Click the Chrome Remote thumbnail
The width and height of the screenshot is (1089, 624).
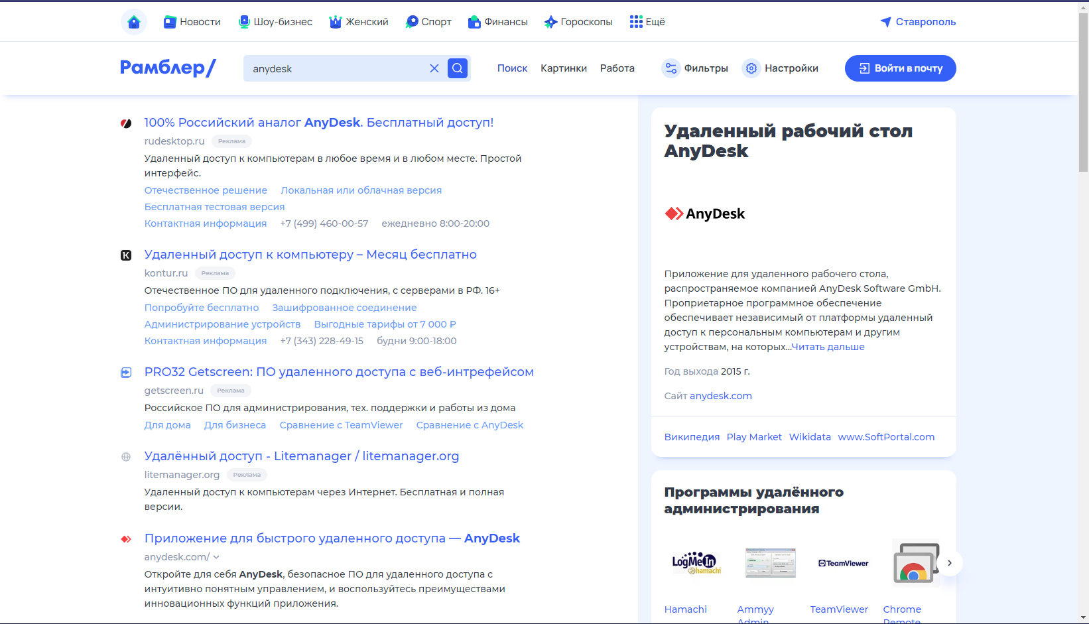click(917, 563)
